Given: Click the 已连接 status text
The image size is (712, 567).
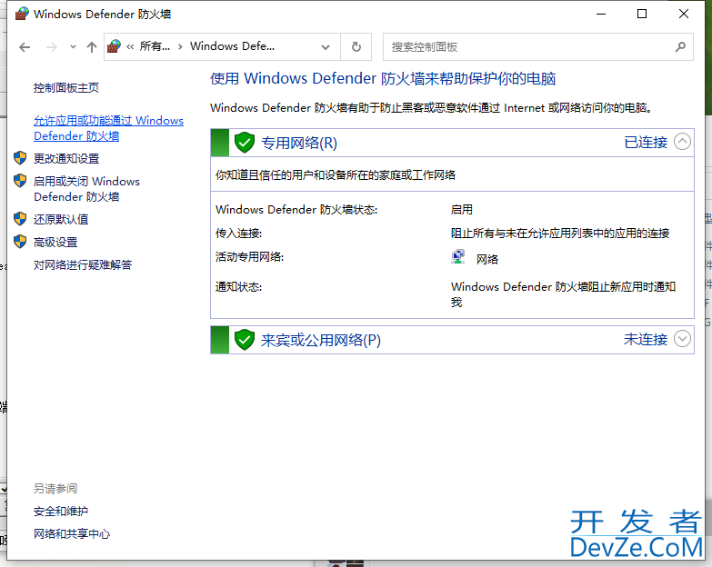Looking at the screenshot, I should (646, 143).
